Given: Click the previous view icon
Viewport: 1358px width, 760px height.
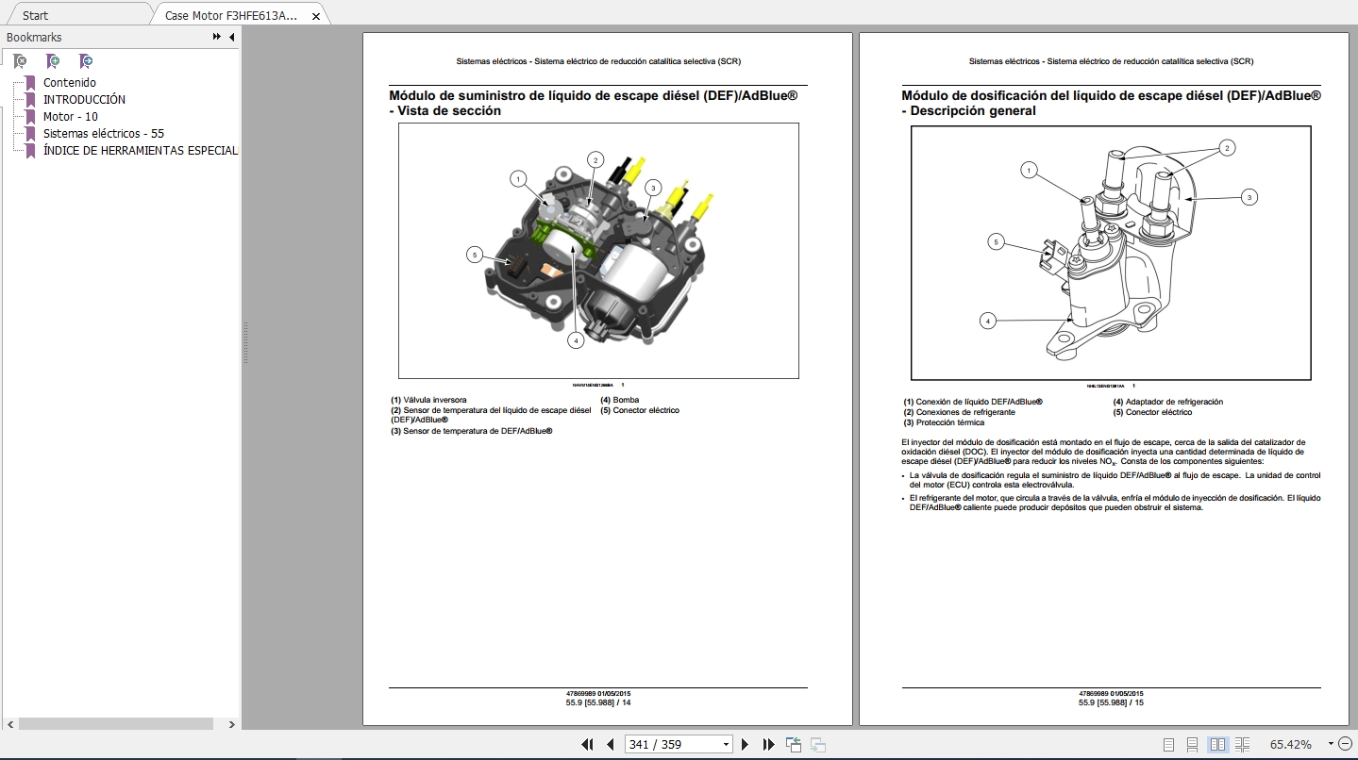Looking at the screenshot, I should pyautogui.click(x=793, y=744).
